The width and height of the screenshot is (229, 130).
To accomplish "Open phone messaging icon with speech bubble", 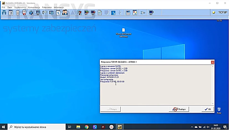I will pyautogui.click(x=45, y=13).
